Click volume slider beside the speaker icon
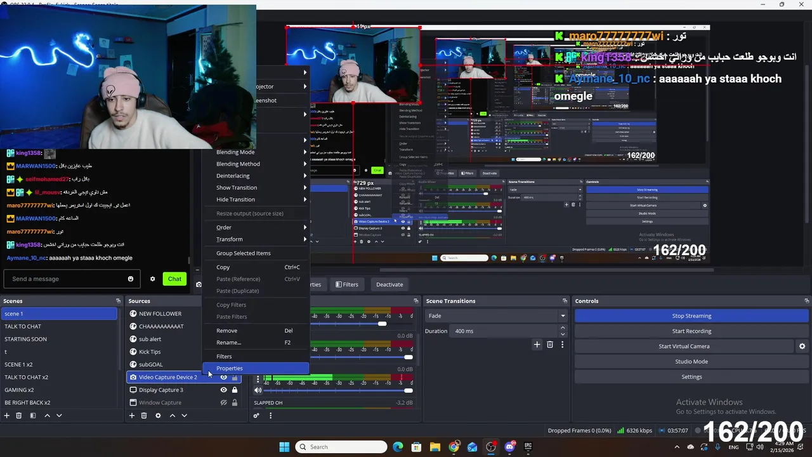Image resolution: width=812 pixels, height=457 pixels. [408, 390]
